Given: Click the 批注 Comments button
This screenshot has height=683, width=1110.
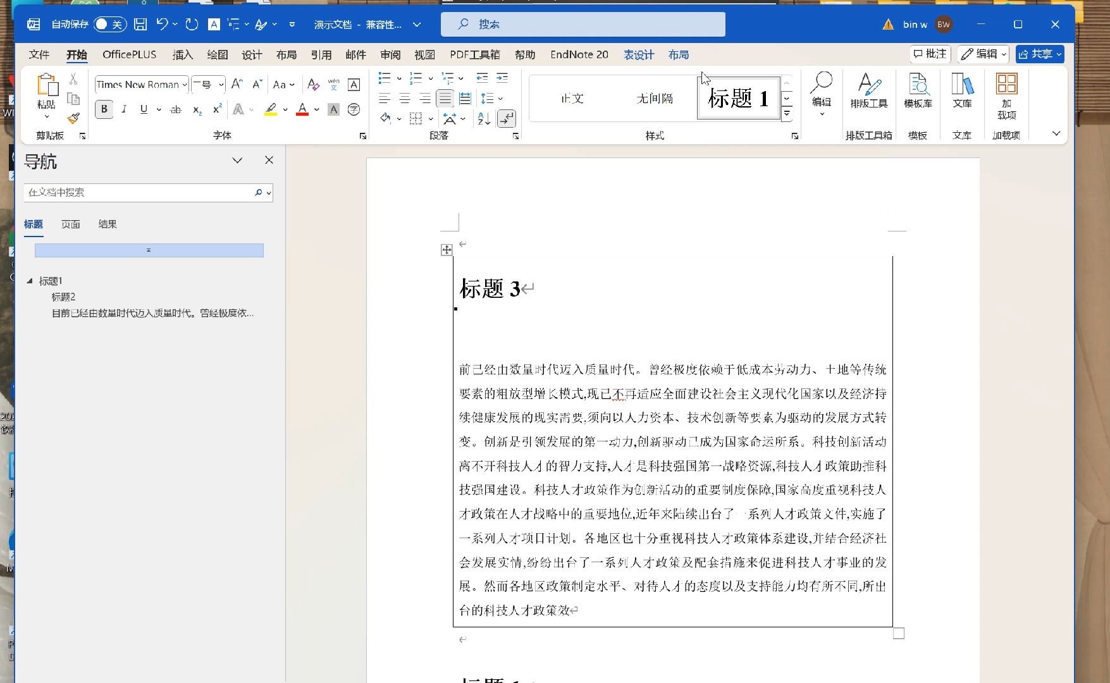Looking at the screenshot, I should tap(929, 54).
